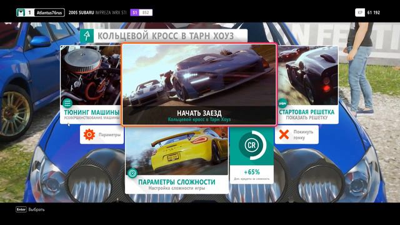The height and width of the screenshot is (225, 400).
Task: Click the 852 performance index value
Action: tap(146, 12)
